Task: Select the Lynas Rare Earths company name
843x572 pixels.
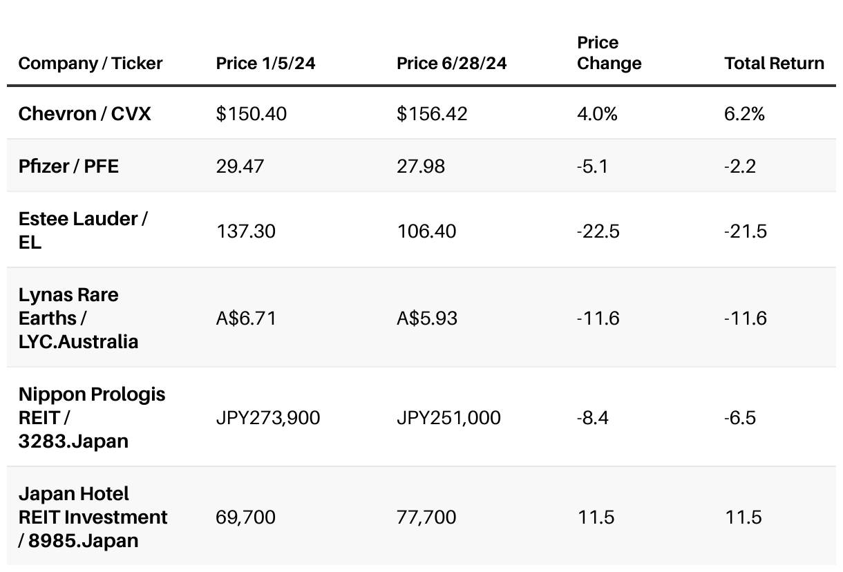Action: point(78,318)
